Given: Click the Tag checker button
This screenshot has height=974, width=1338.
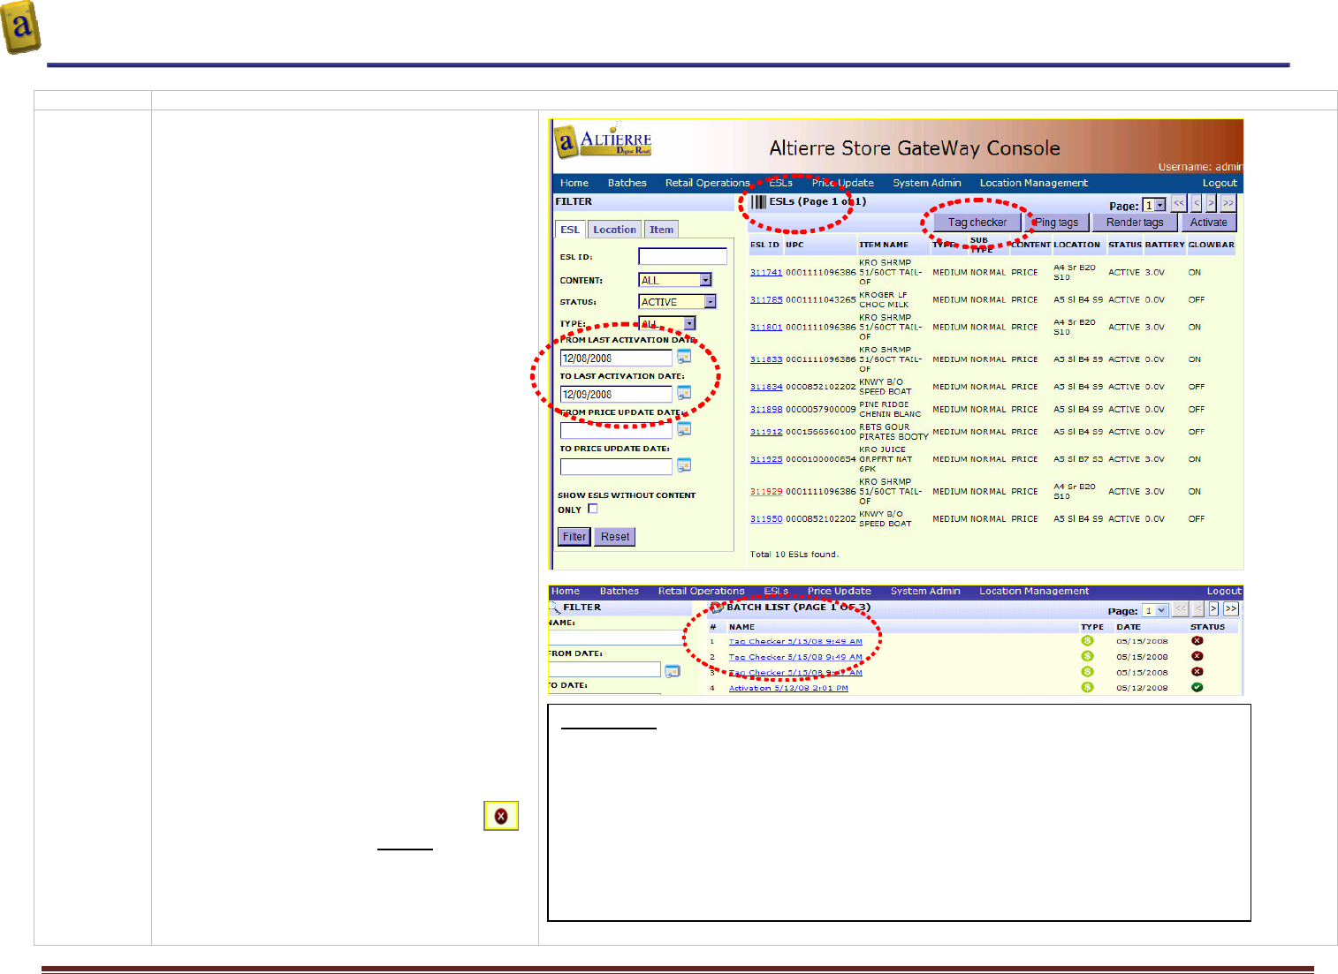Looking at the screenshot, I should click(x=977, y=223).
